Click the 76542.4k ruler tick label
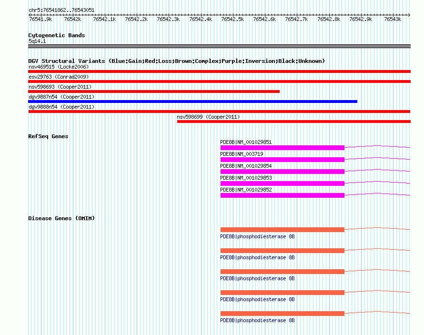 [x=201, y=19]
